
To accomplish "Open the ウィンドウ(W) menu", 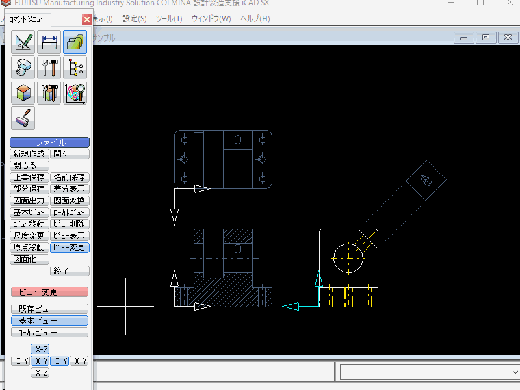I will (x=211, y=19).
